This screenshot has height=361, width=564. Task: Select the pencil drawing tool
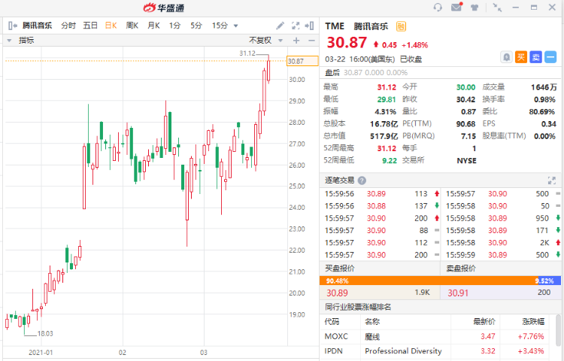point(280,26)
